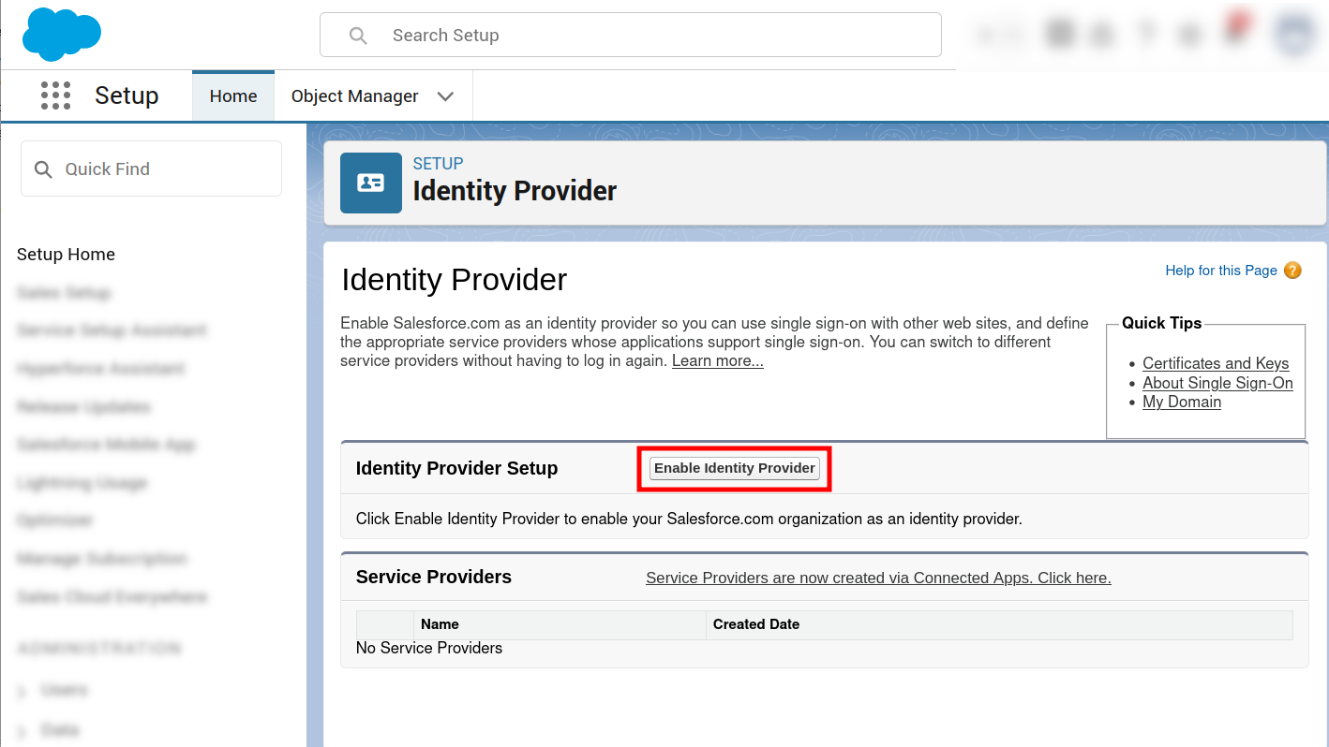Open Certificates and Keys quick tip
This screenshot has height=747, width=1329.
point(1215,363)
